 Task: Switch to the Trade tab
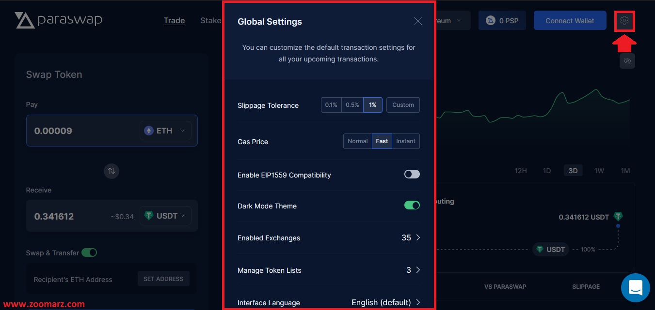pos(174,21)
